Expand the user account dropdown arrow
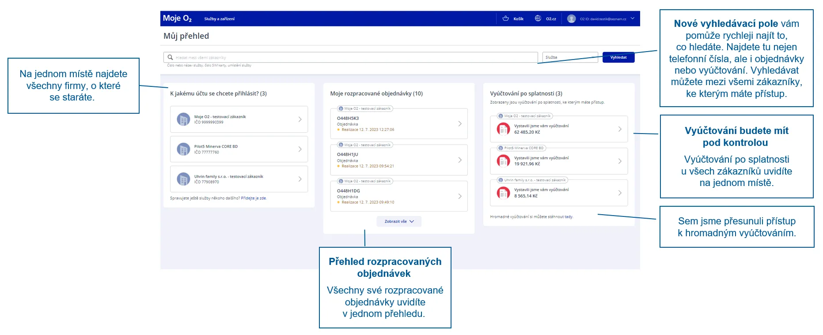Screen dimensions: 823x335 coord(633,19)
